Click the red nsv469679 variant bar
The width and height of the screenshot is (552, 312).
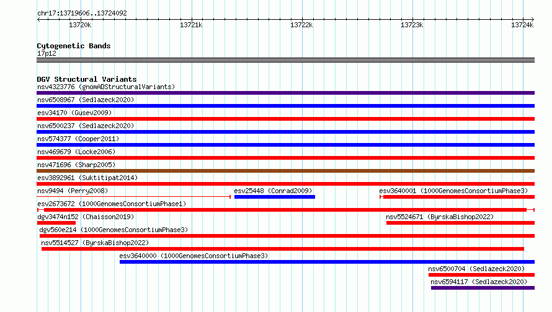285,158
